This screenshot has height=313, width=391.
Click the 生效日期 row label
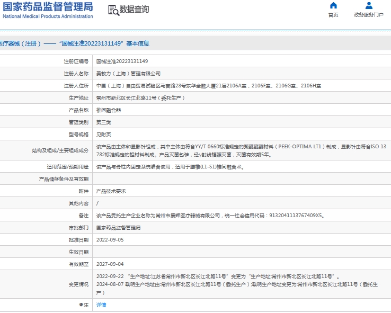pos(78,252)
